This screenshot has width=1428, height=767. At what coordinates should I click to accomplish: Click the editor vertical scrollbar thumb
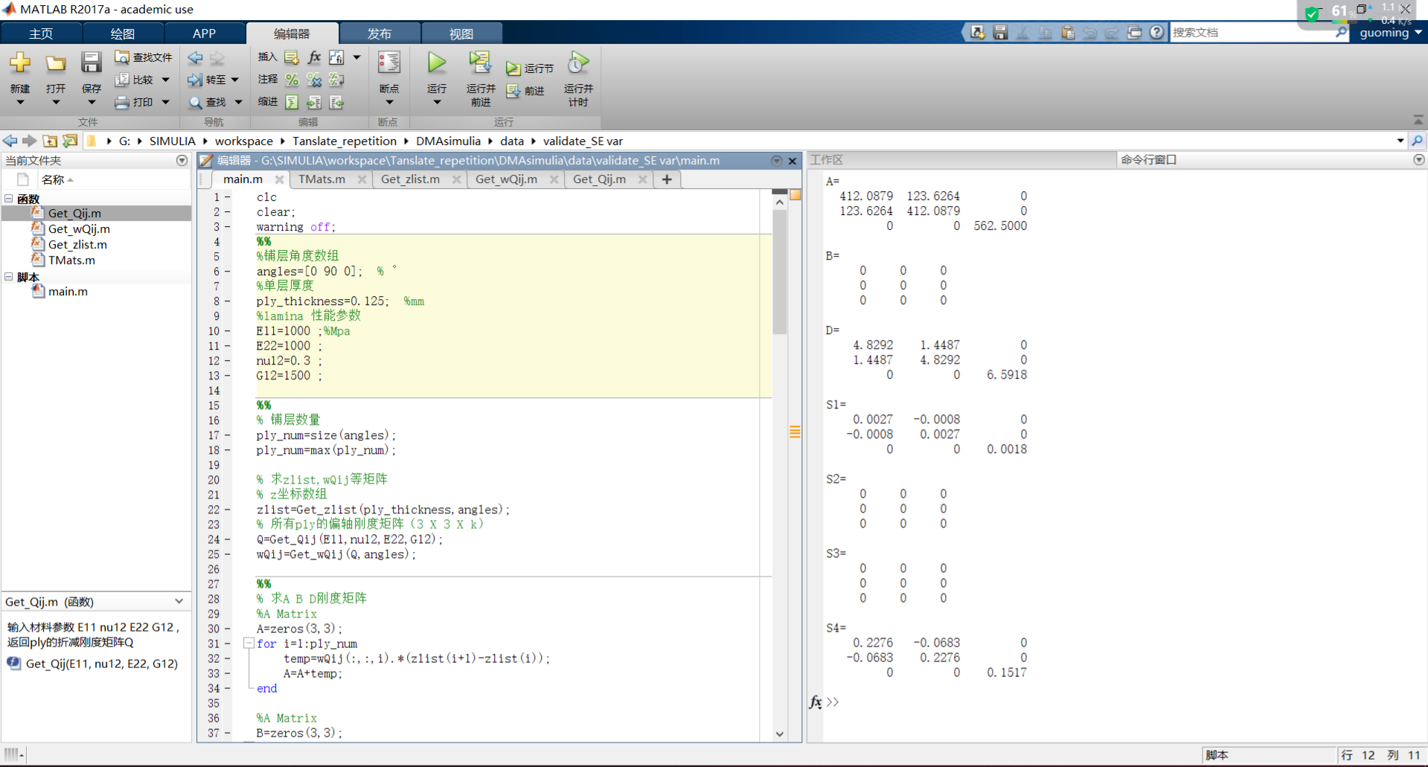[x=779, y=272]
